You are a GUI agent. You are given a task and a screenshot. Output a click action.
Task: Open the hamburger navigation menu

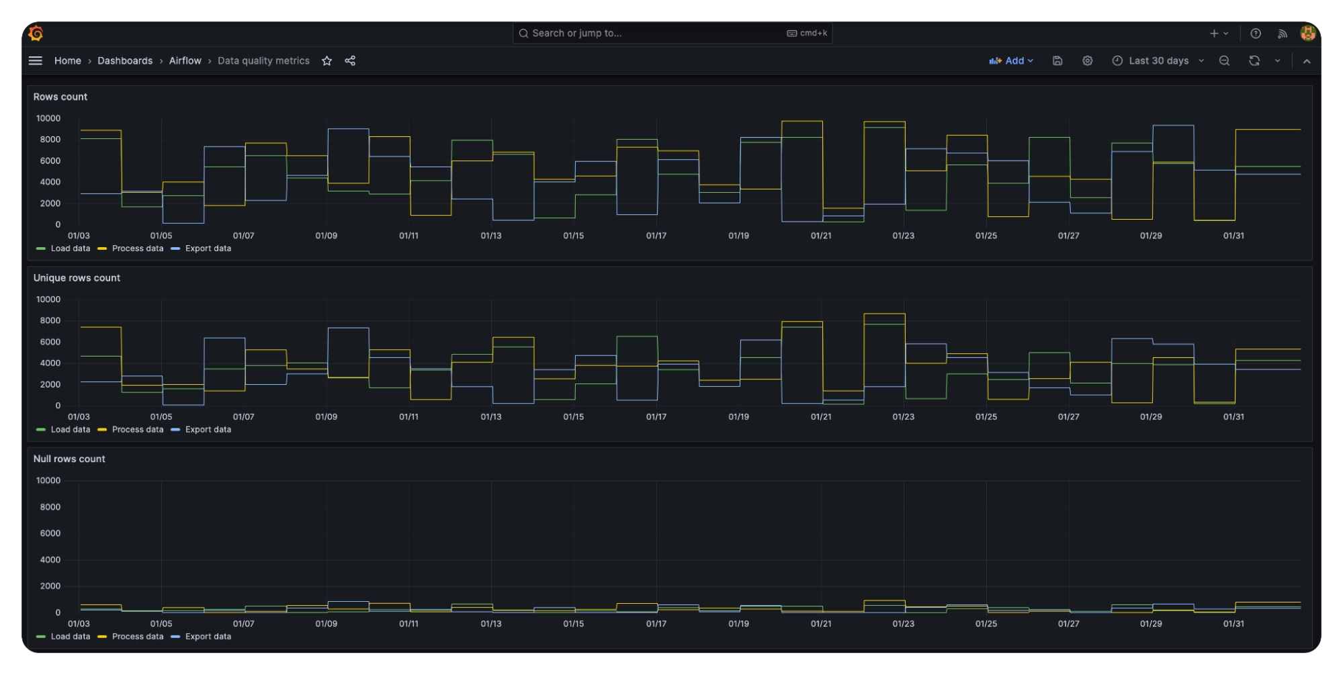[36, 60]
